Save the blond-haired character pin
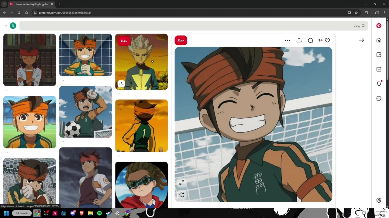This screenshot has width=389, height=218. 124,41
